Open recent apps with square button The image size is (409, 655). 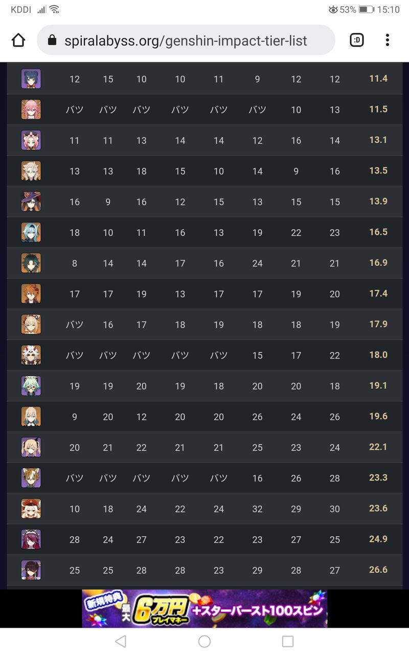[x=288, y=641]
